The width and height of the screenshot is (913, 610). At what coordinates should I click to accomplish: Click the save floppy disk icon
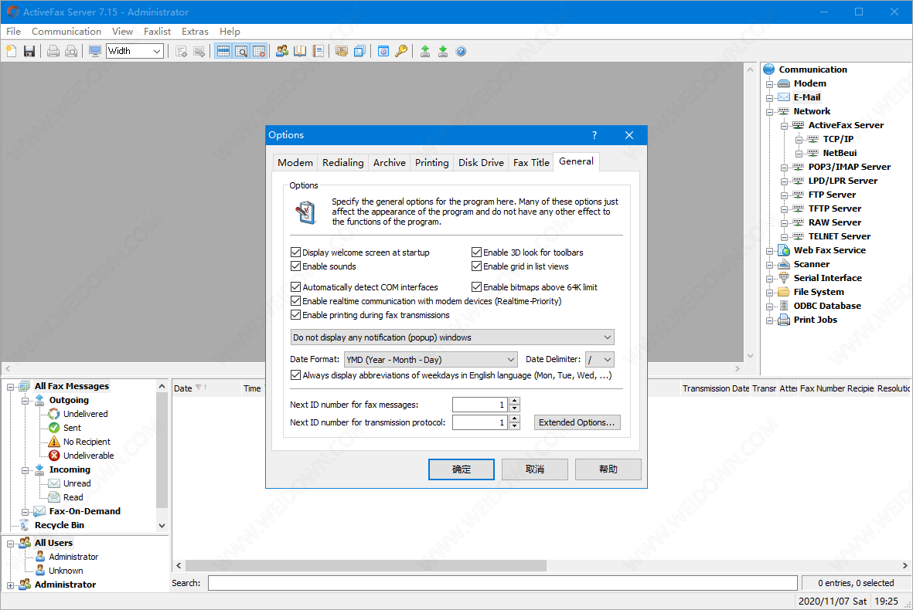tap(29, 51)
